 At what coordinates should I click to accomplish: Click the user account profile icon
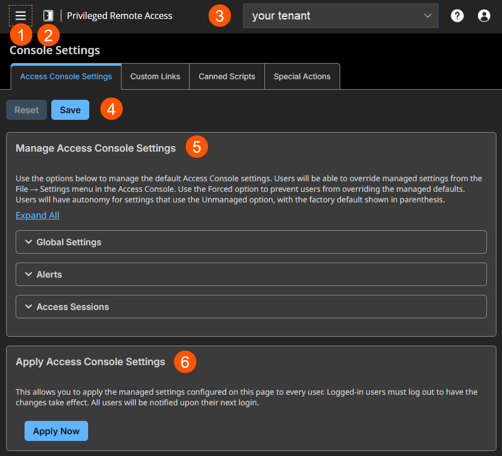pos(484,15)
